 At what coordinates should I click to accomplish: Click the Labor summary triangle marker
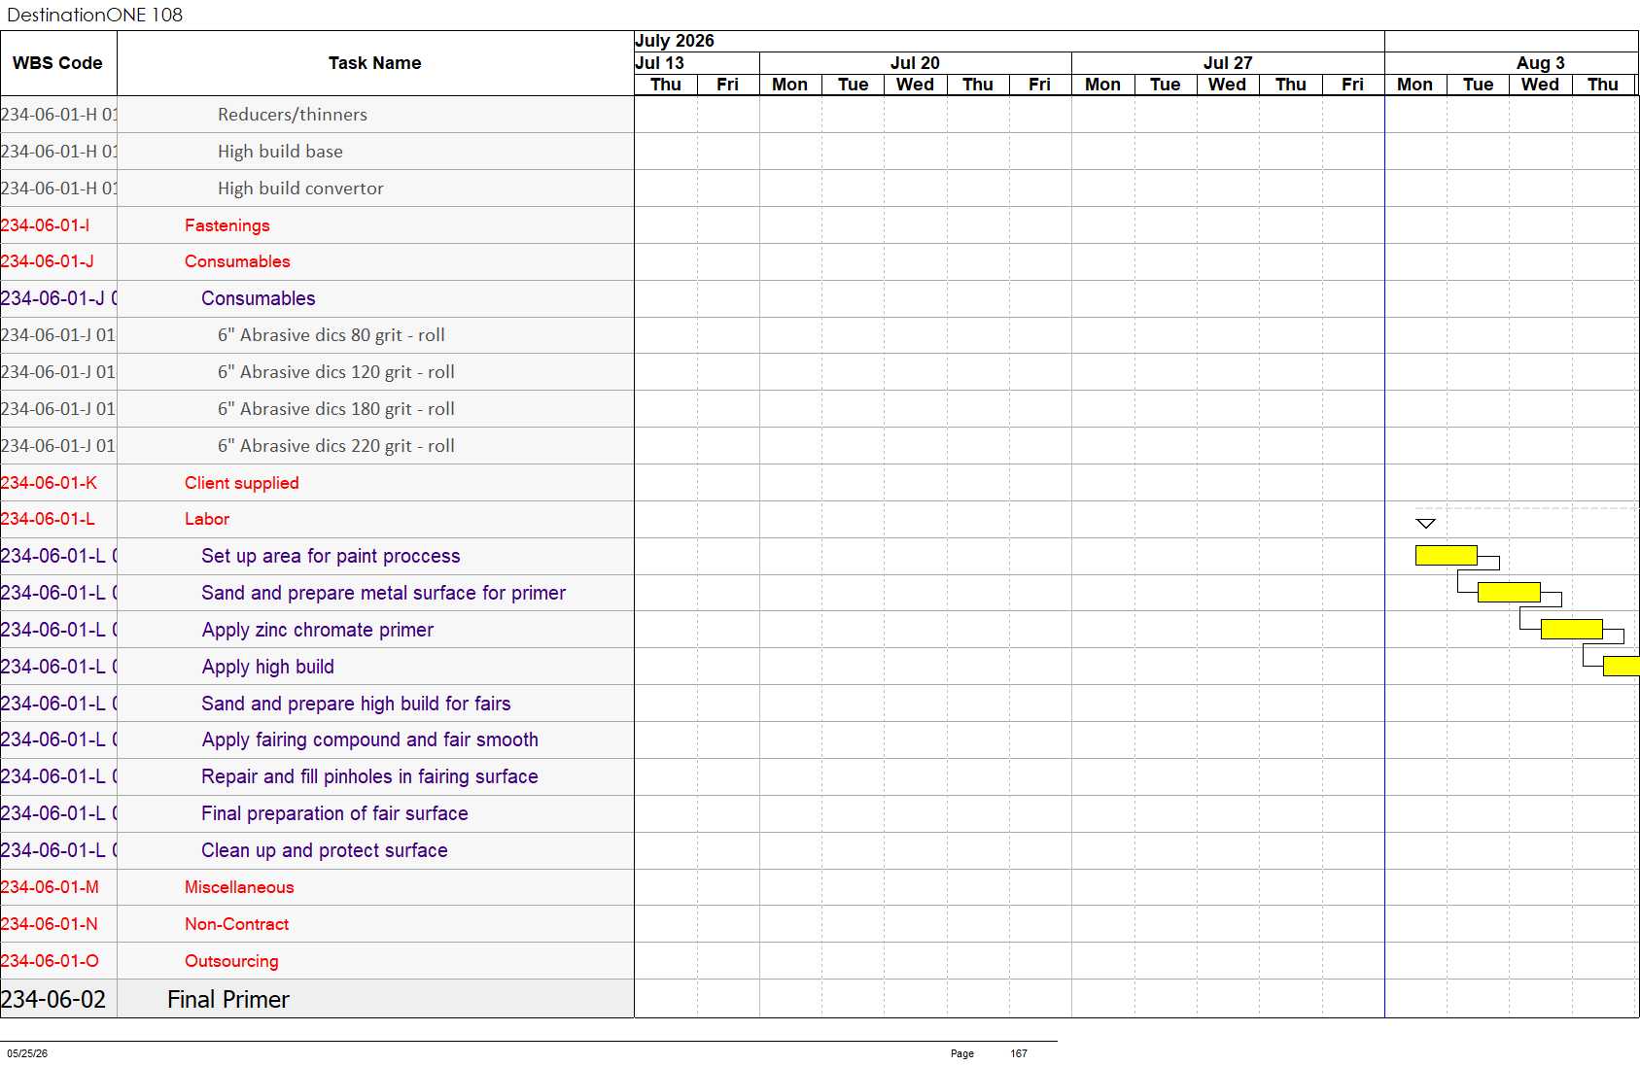(x=1425, y=524)
